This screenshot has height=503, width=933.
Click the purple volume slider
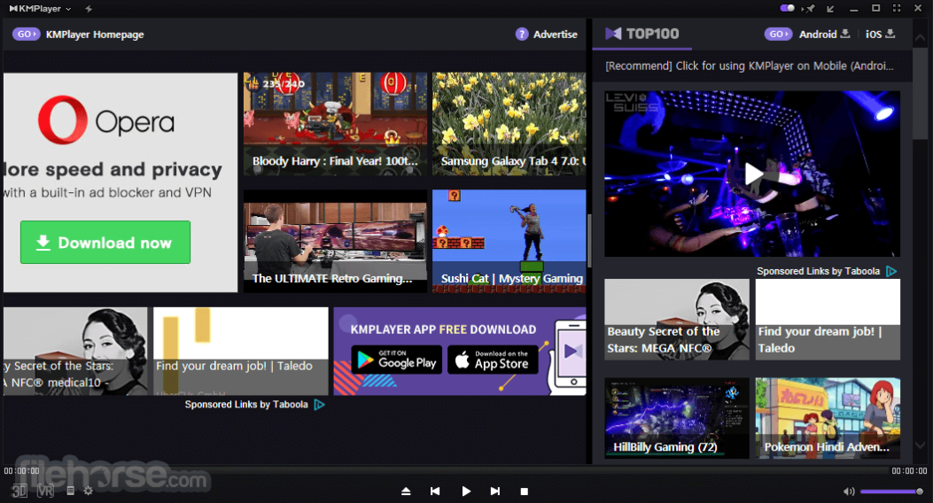[891, 491]
